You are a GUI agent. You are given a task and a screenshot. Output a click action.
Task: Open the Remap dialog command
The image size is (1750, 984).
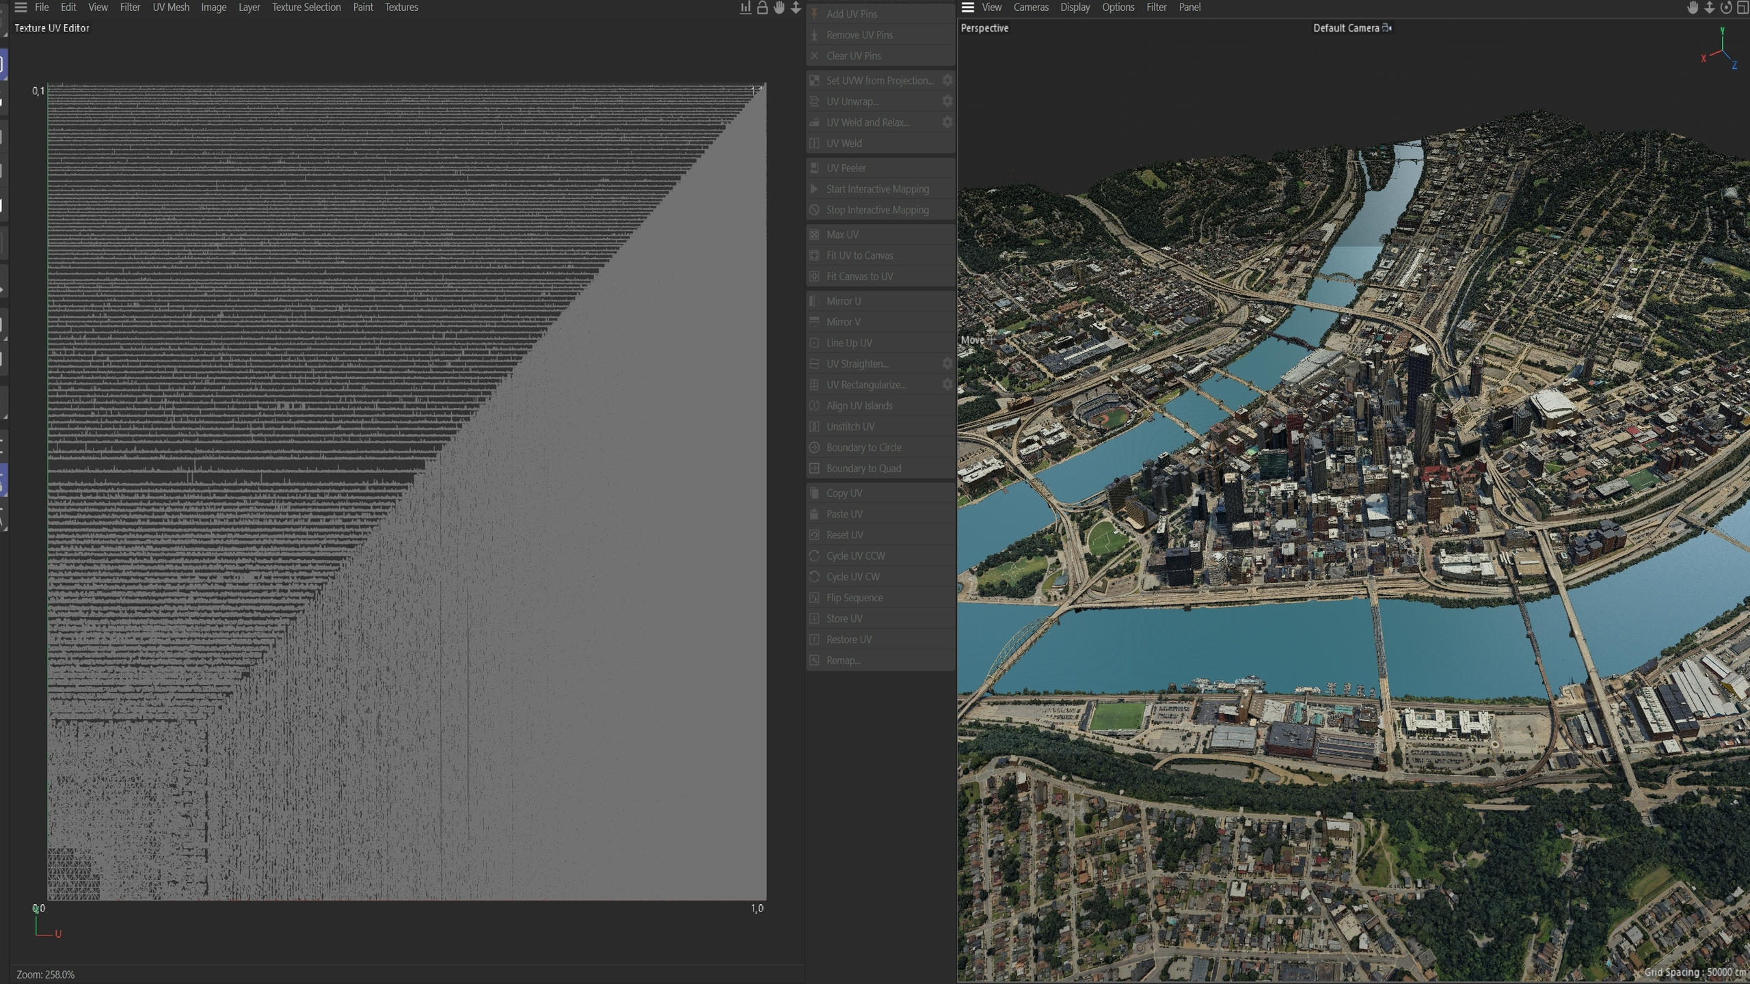click(880, 661)
